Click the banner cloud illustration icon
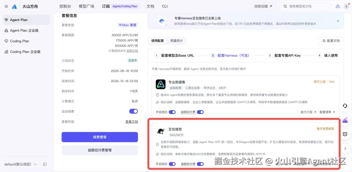The height and width of the screenshot is (172, 352). coord(161,21)
